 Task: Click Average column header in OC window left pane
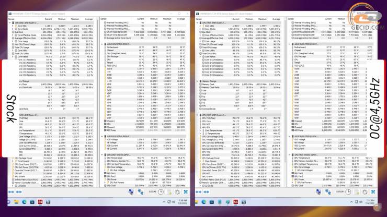tap(276, 19)
